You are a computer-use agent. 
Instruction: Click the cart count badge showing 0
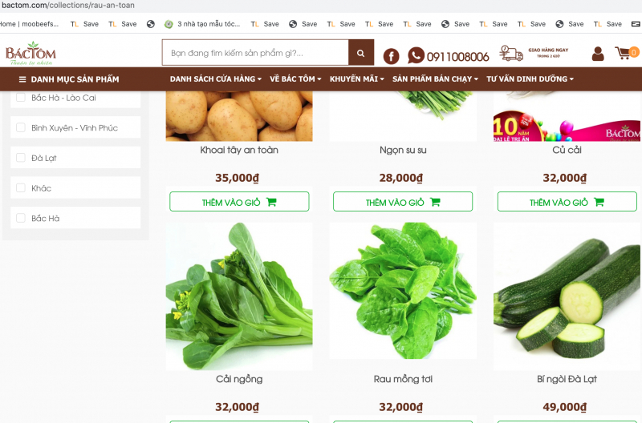coord(634,52)
